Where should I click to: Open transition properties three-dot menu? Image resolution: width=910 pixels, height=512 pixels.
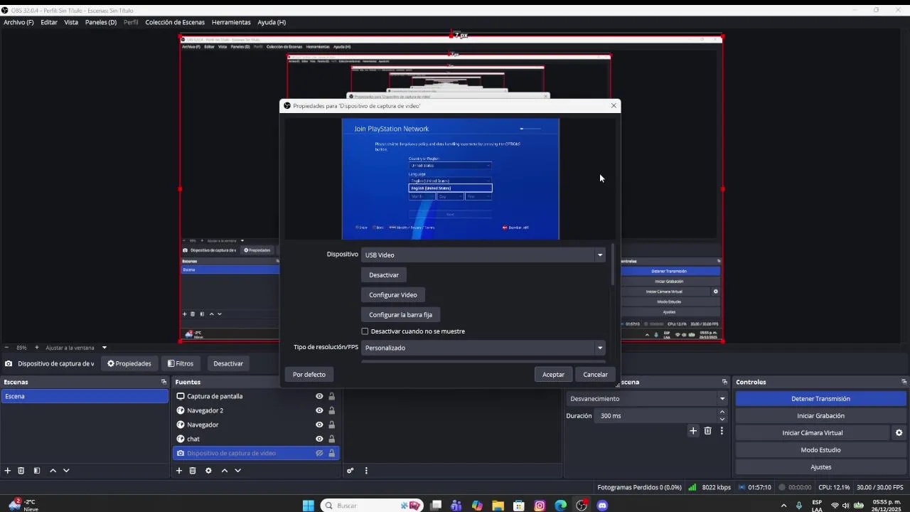click(722, 431)
